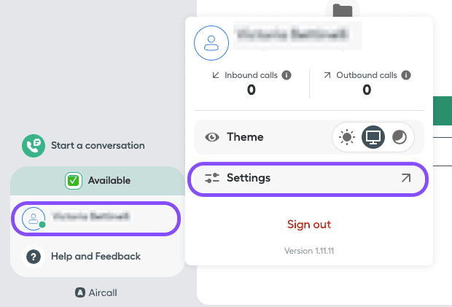Open the user profile menu in sidebar
This screenshot has height=307, width=452.
pyautogui.click(x=96, y=218)
